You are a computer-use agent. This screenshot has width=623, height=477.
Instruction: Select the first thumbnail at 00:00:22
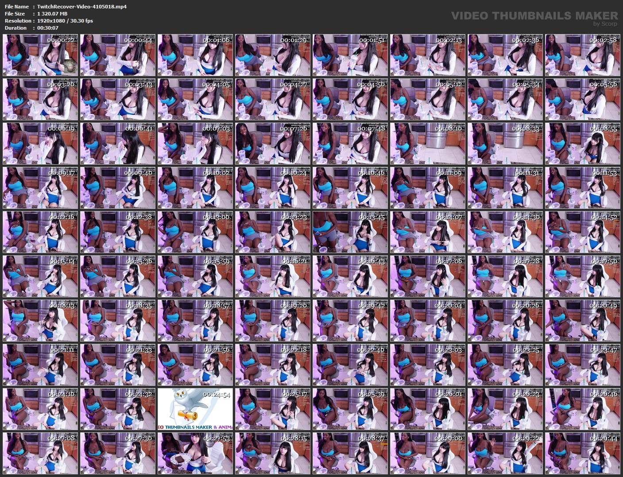[40, 55]
